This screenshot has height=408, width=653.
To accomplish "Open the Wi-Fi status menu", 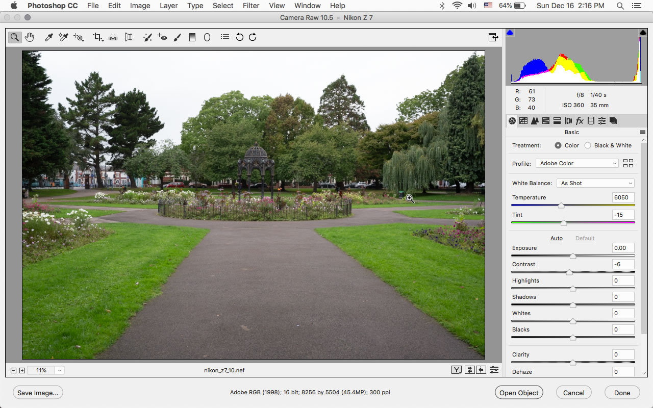I will click(x=457, y=6).
